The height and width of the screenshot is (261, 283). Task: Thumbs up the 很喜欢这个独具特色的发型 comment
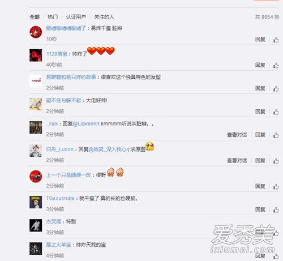pyautogui.click(x=276, y=88)
